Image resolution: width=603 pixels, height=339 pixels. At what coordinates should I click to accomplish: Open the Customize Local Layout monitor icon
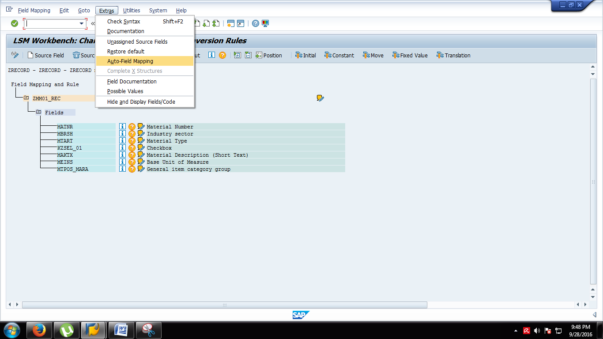tap(265, 23)
